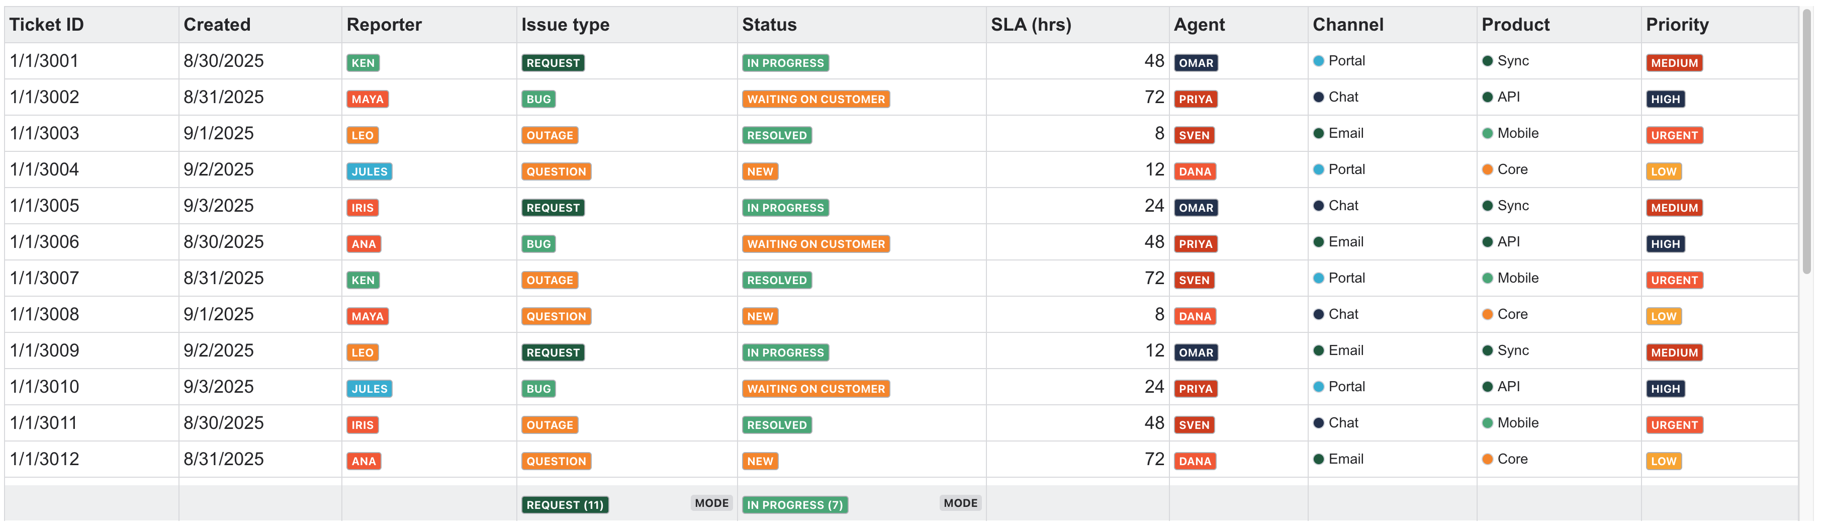Click the URGENT priority tag in row 1/1/3003
This screenshot has height=529, width=1822.
click(x=1674, y=135)
